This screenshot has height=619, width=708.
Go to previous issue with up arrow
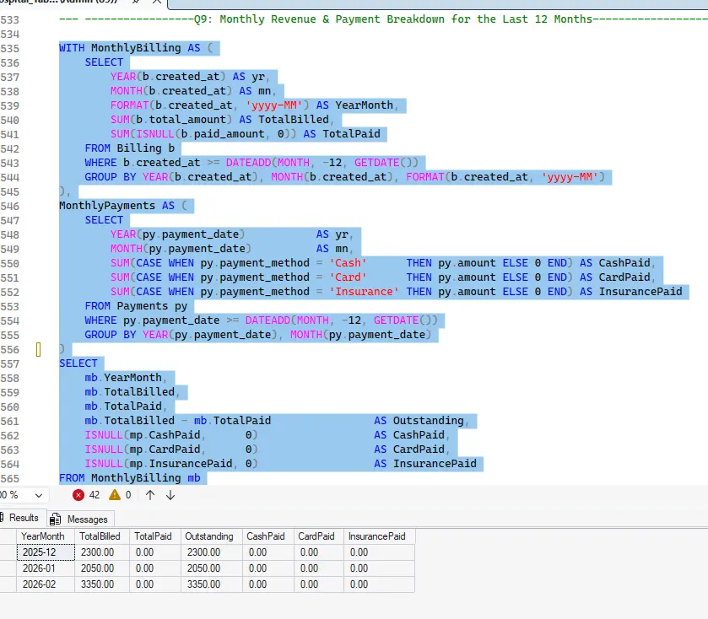150,495
